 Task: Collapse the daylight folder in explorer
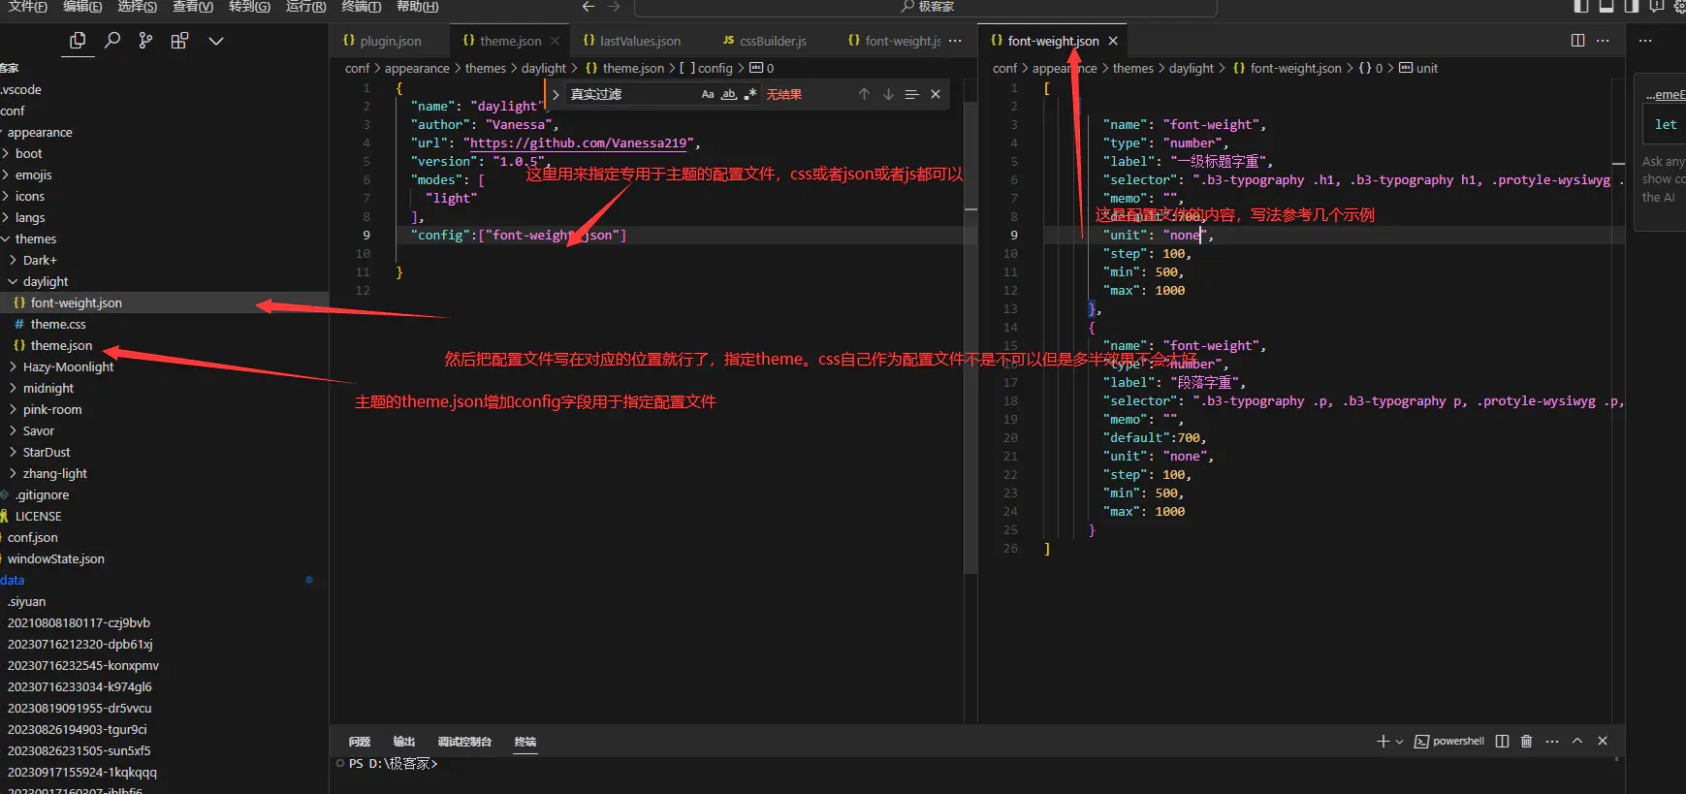click(x=46, y=281)
